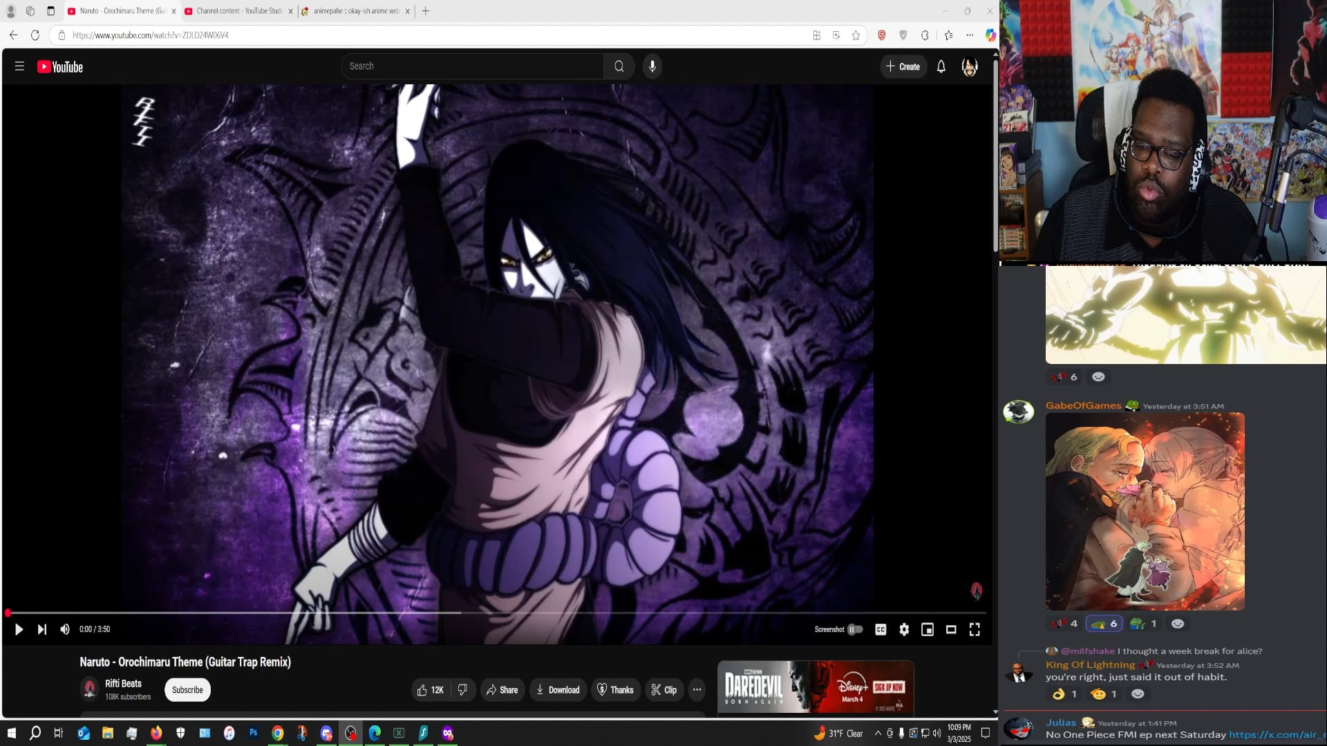Enter fullscreen video mode

pos(975,629)
